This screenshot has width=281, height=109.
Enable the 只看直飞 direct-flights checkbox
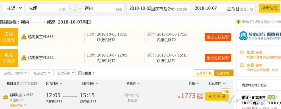80,73
